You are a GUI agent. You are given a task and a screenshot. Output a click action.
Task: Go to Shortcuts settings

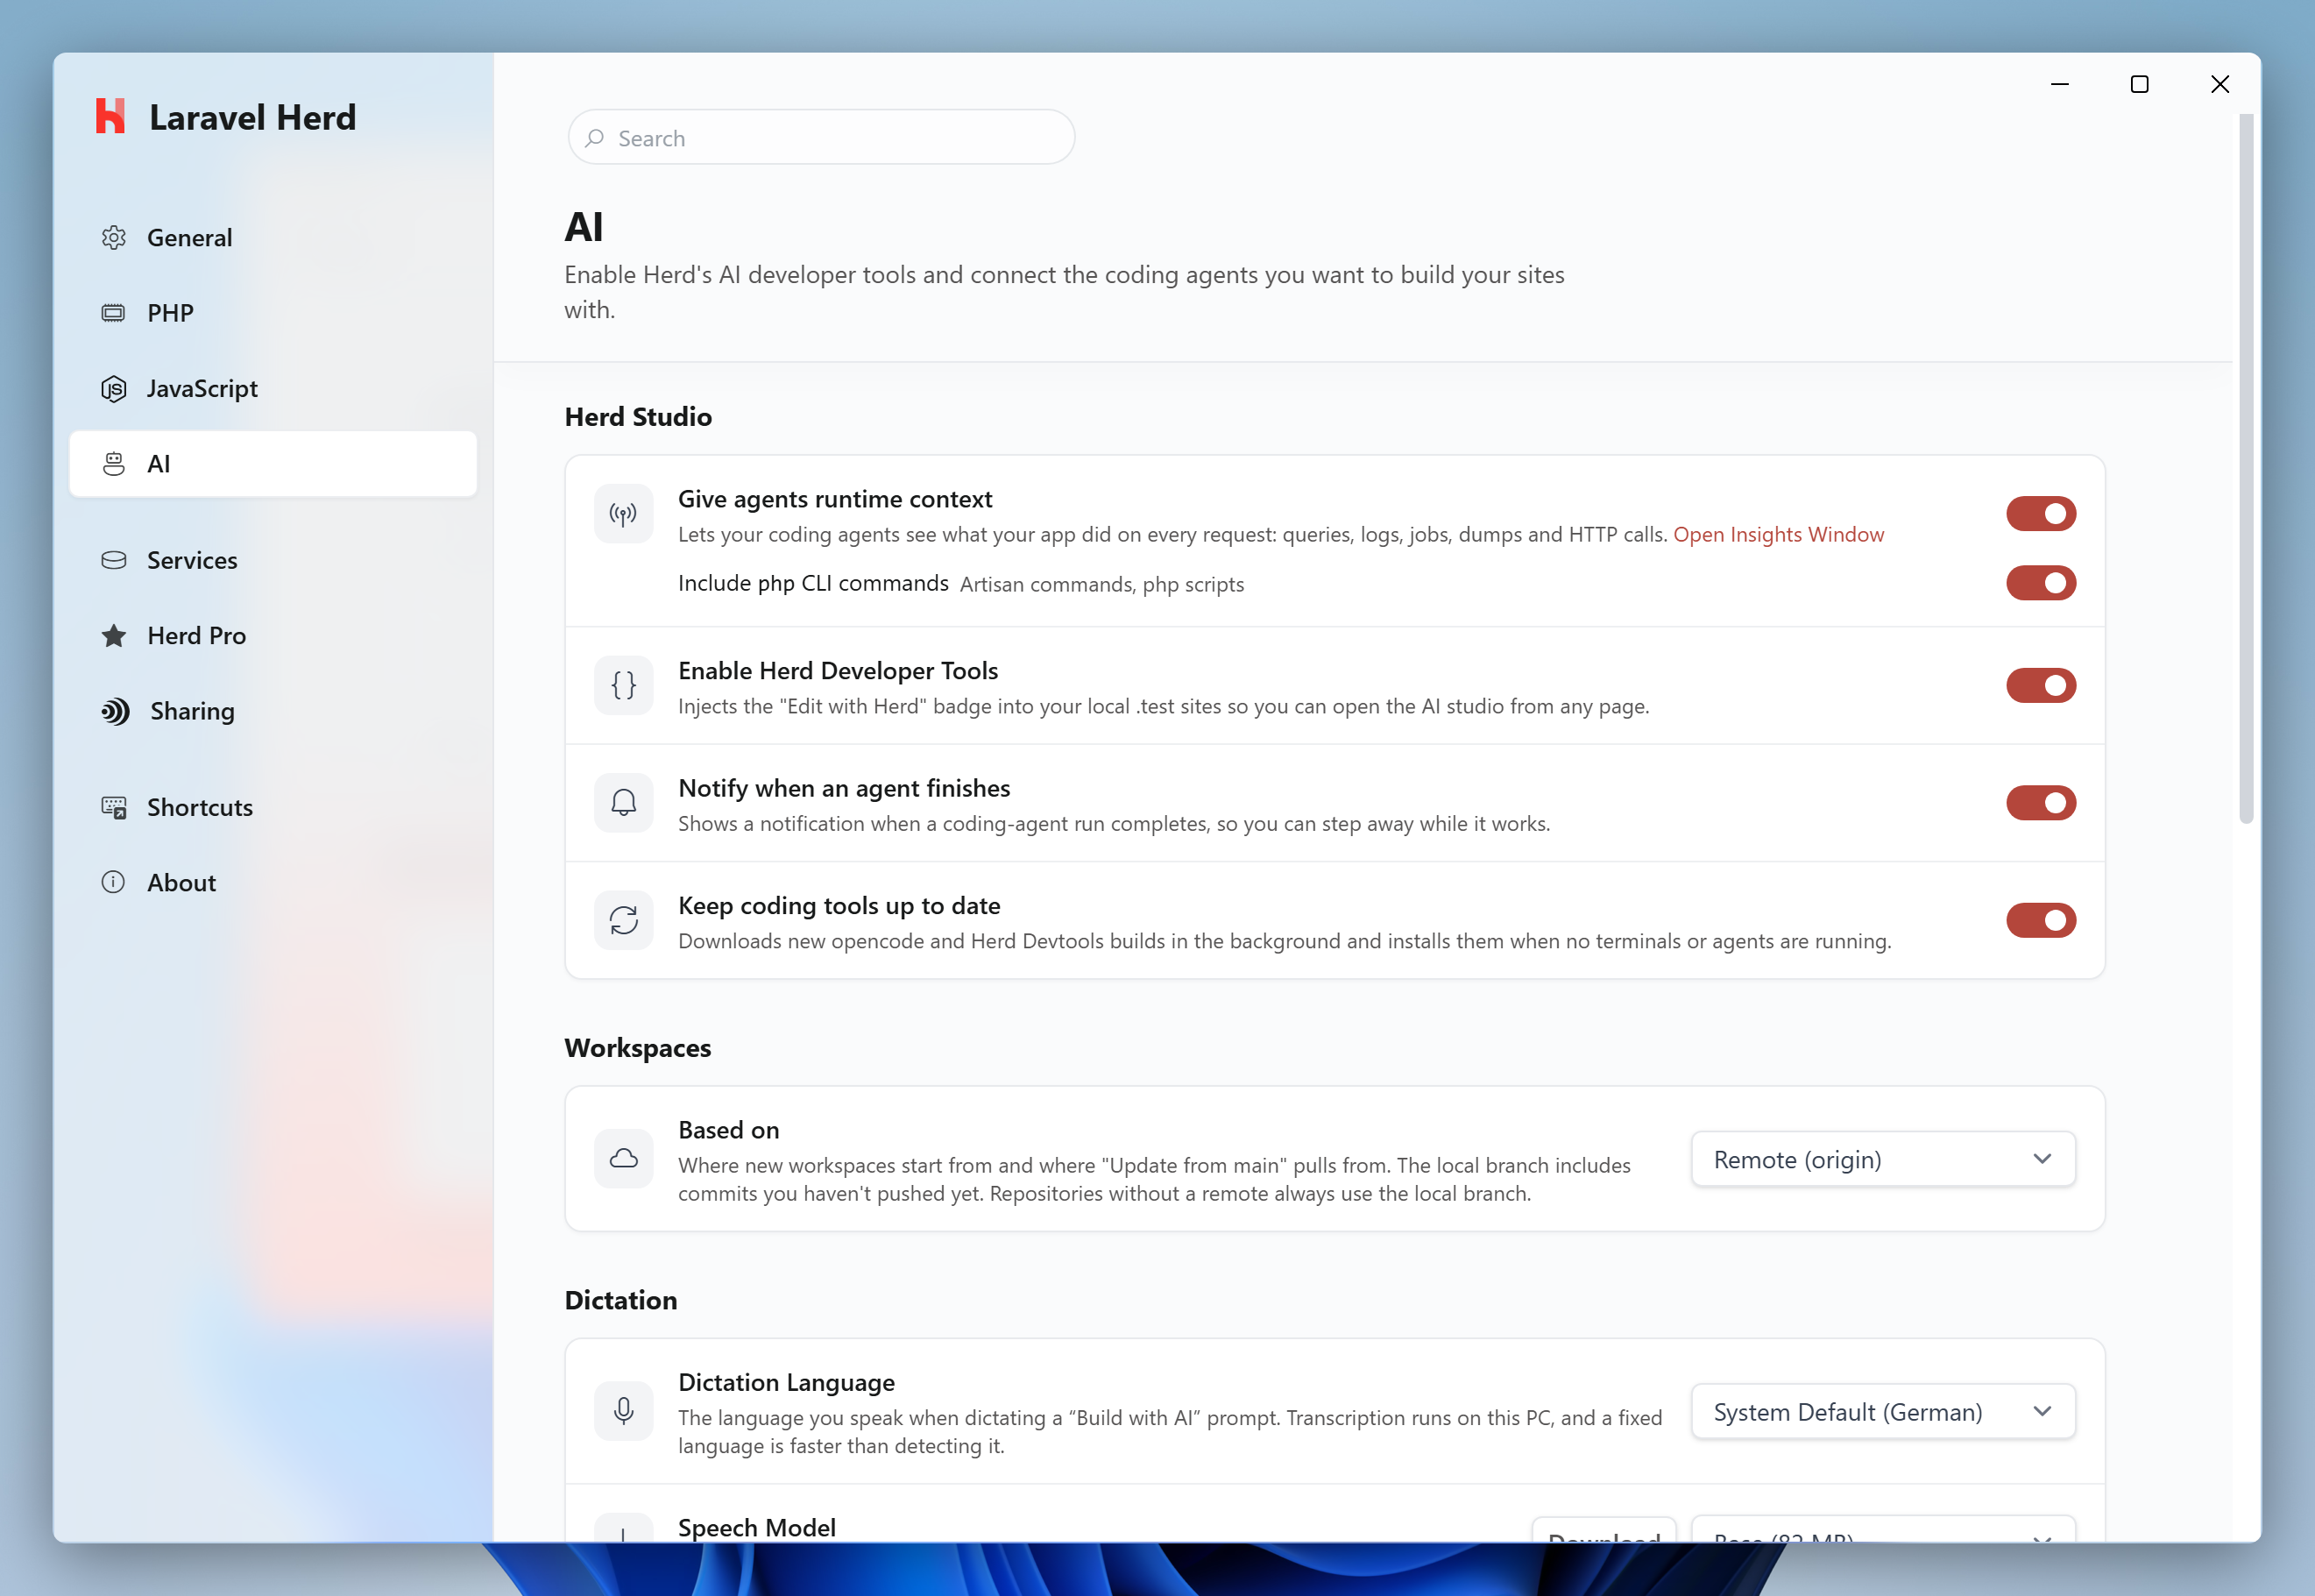(273, 807)
